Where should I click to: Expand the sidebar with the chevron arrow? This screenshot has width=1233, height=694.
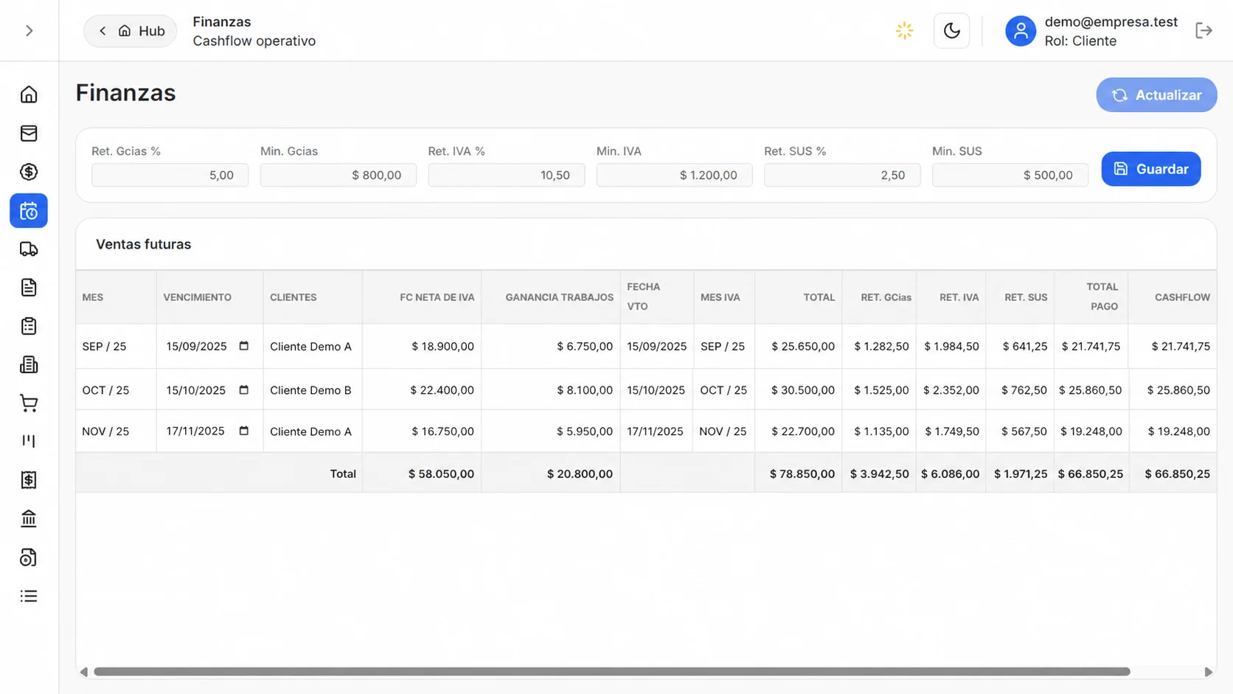pyautogui.click(x=29, y=30)
